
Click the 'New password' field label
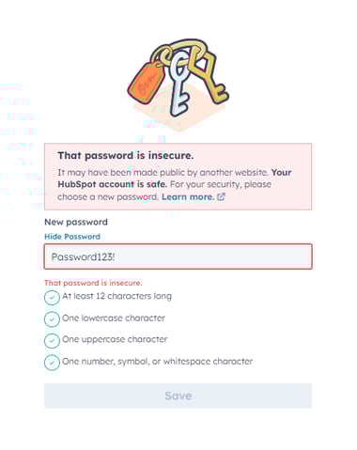(x=76, y=222)
